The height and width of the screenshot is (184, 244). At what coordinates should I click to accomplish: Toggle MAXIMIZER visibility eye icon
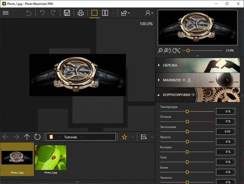pyautogui.click(x=184, y=80)
